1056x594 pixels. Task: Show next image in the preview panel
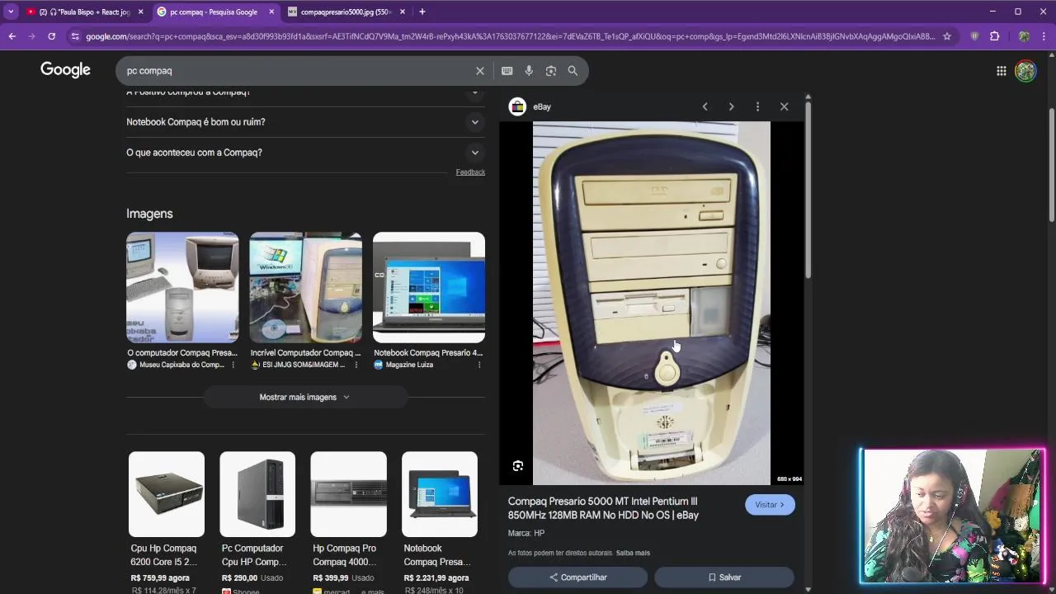click(x=731, y=106)
